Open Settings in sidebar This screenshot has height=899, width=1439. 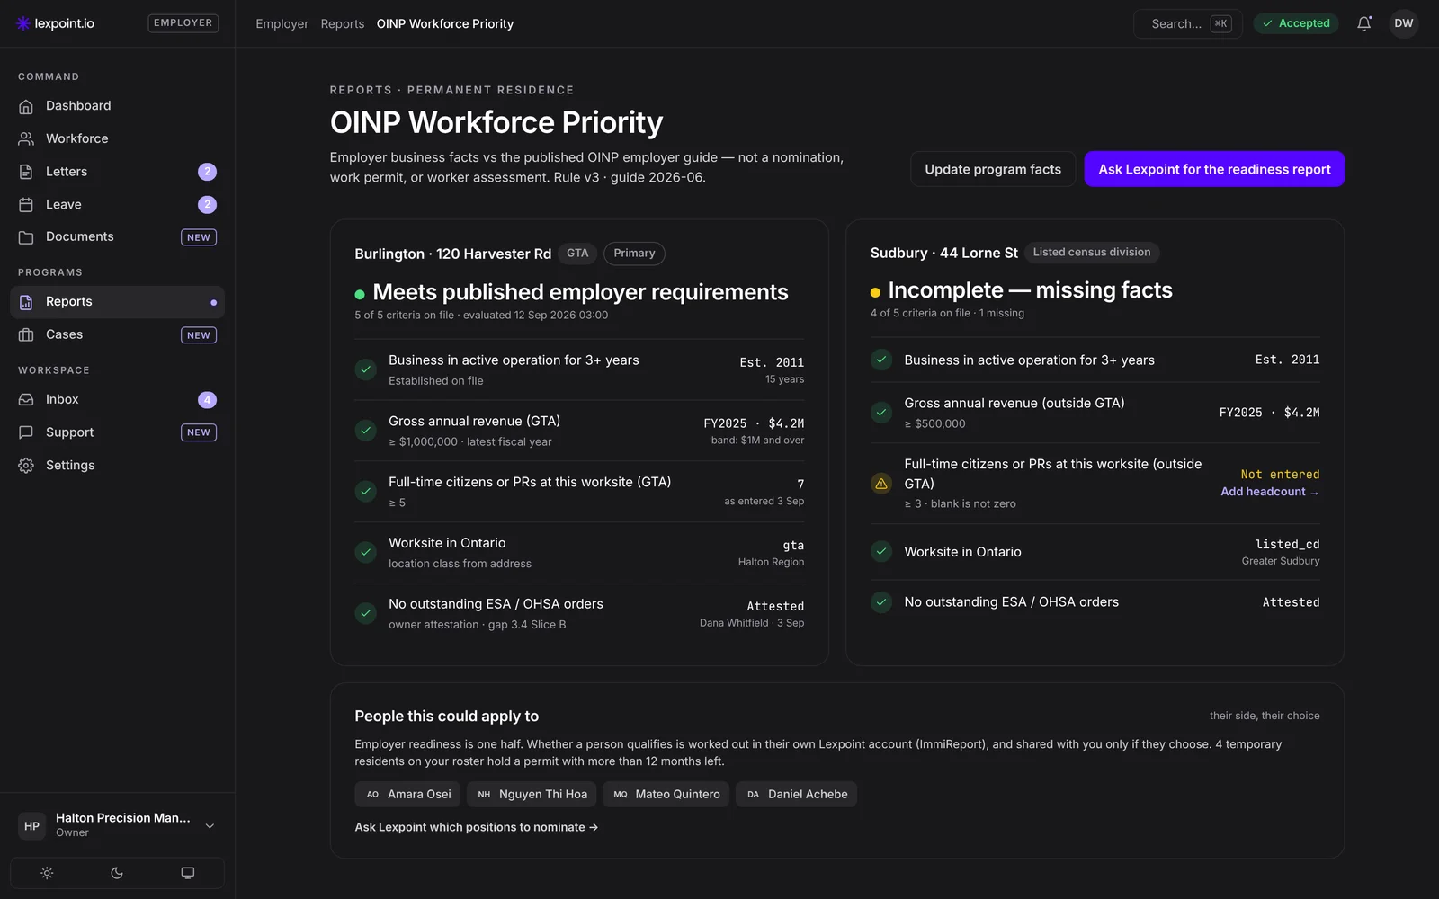(117, 465)
